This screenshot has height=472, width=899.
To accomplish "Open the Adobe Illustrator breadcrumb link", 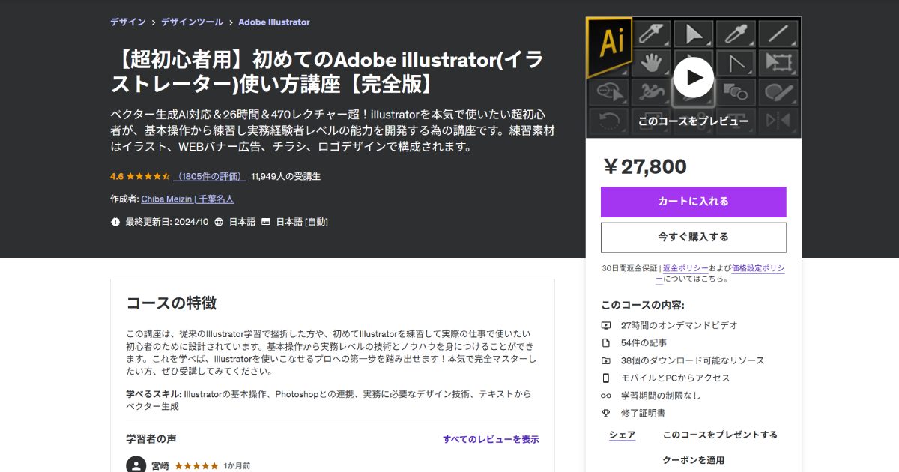I will (274, 22).
